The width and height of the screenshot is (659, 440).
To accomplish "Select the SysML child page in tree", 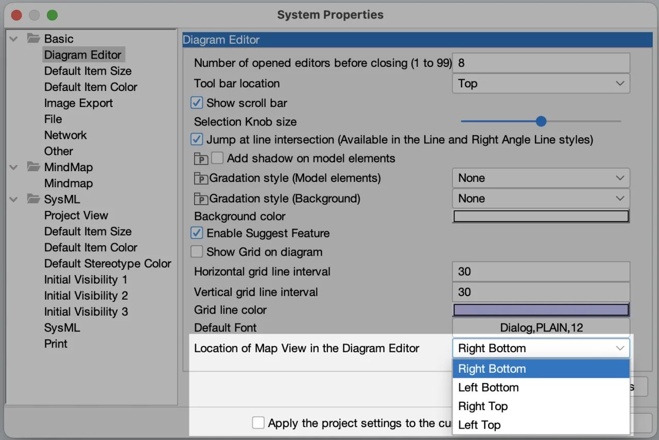I will tap(62, 328).
